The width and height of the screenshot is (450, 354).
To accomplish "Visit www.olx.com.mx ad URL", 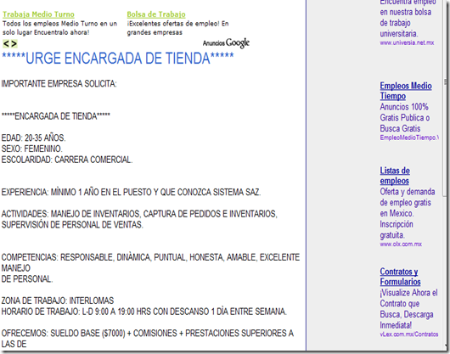I will click(x=401, y=244).
